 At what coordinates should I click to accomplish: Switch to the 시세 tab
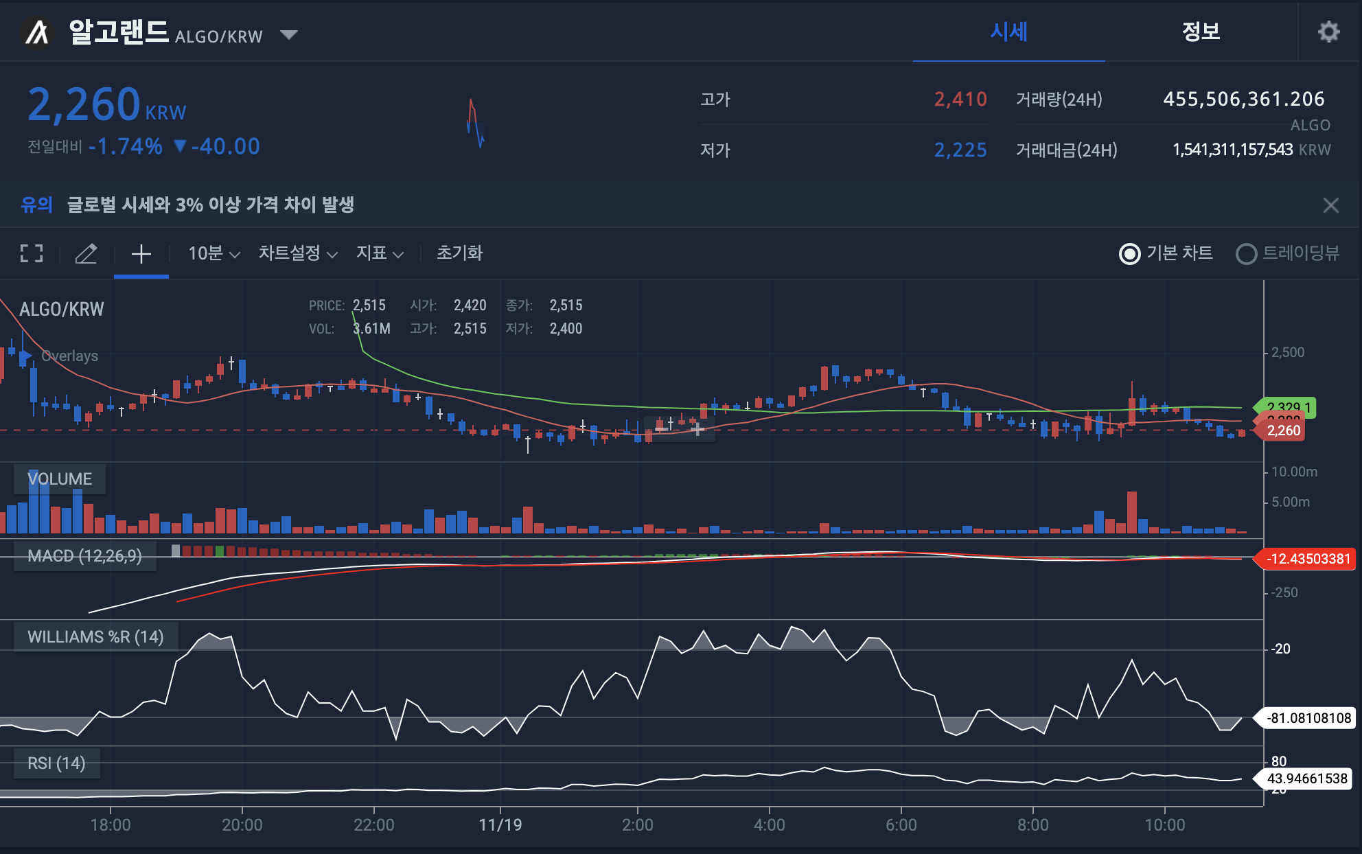(x=1008, y=32)
